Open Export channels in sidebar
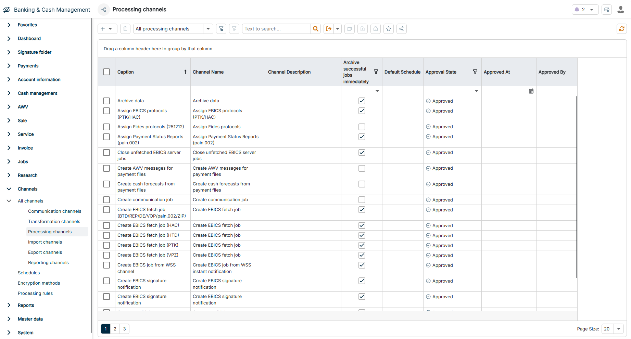631x339 pixels. tap(45, 252)
